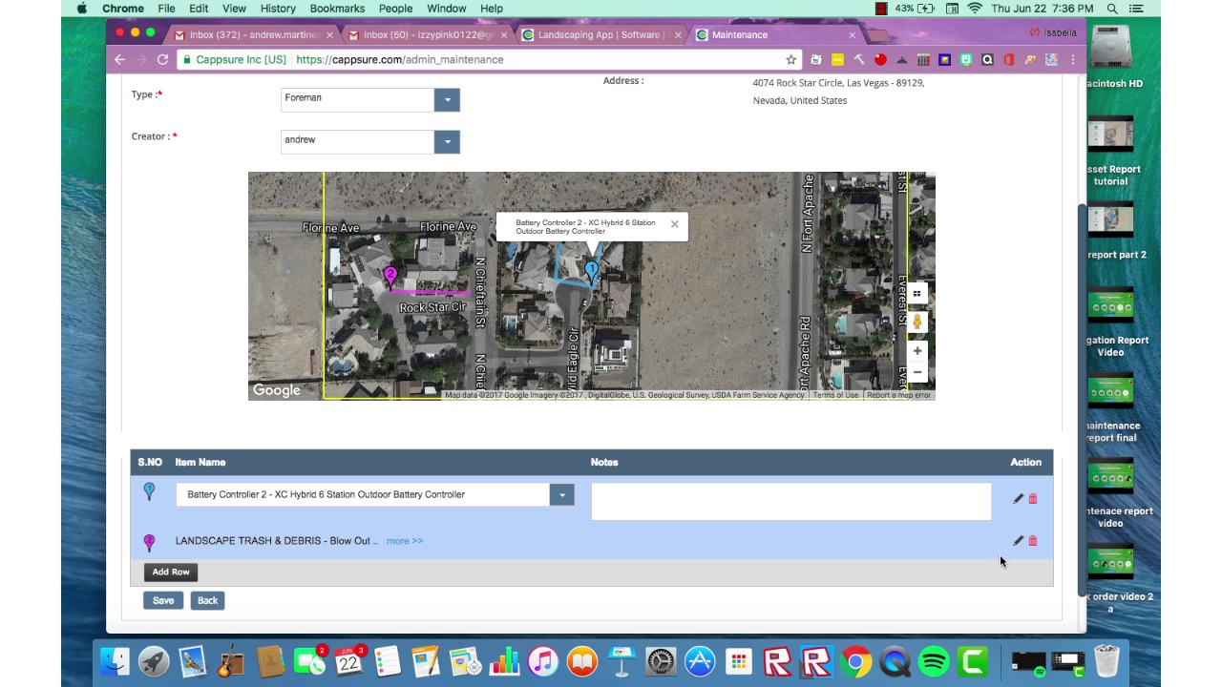The width and height of the screenshot is (1222, 687).
Task: Click the Office extension icon in Chrome toolbar
Action: point(1008,59)
